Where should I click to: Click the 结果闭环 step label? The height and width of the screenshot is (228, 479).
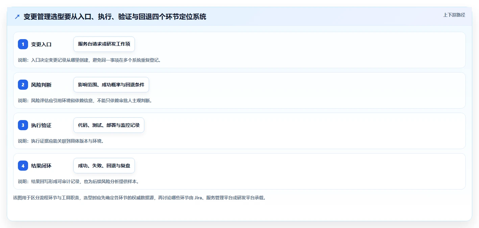coord(41,166)
